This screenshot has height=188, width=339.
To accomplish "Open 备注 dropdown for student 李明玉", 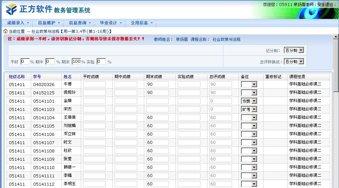I will (x=249, y=184).
